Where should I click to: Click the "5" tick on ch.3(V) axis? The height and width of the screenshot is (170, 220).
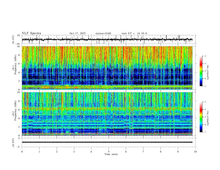pos(19,138)
